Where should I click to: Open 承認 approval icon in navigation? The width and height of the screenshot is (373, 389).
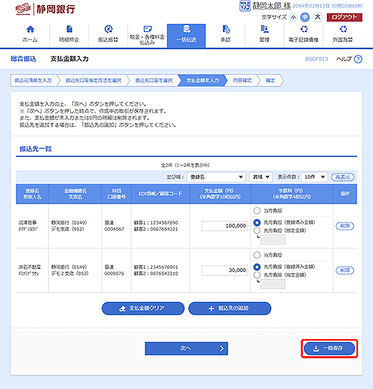[225, 29]
